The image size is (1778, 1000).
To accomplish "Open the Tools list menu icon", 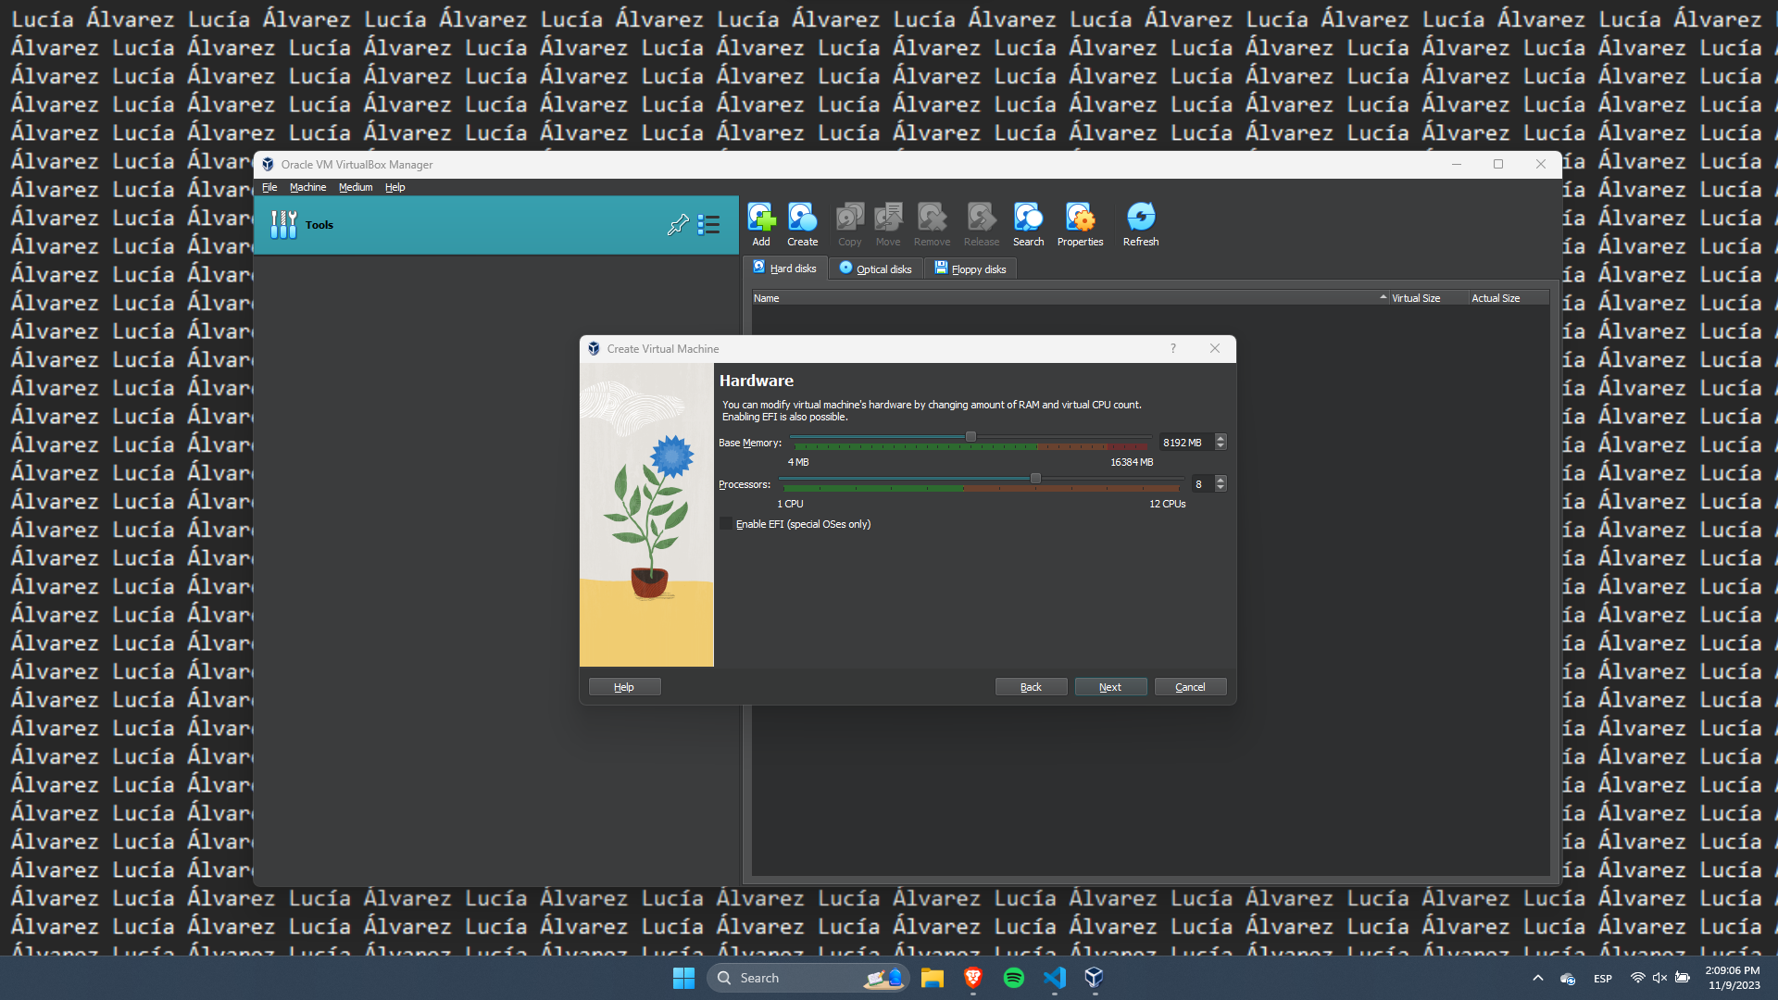I will coord(708,225).
